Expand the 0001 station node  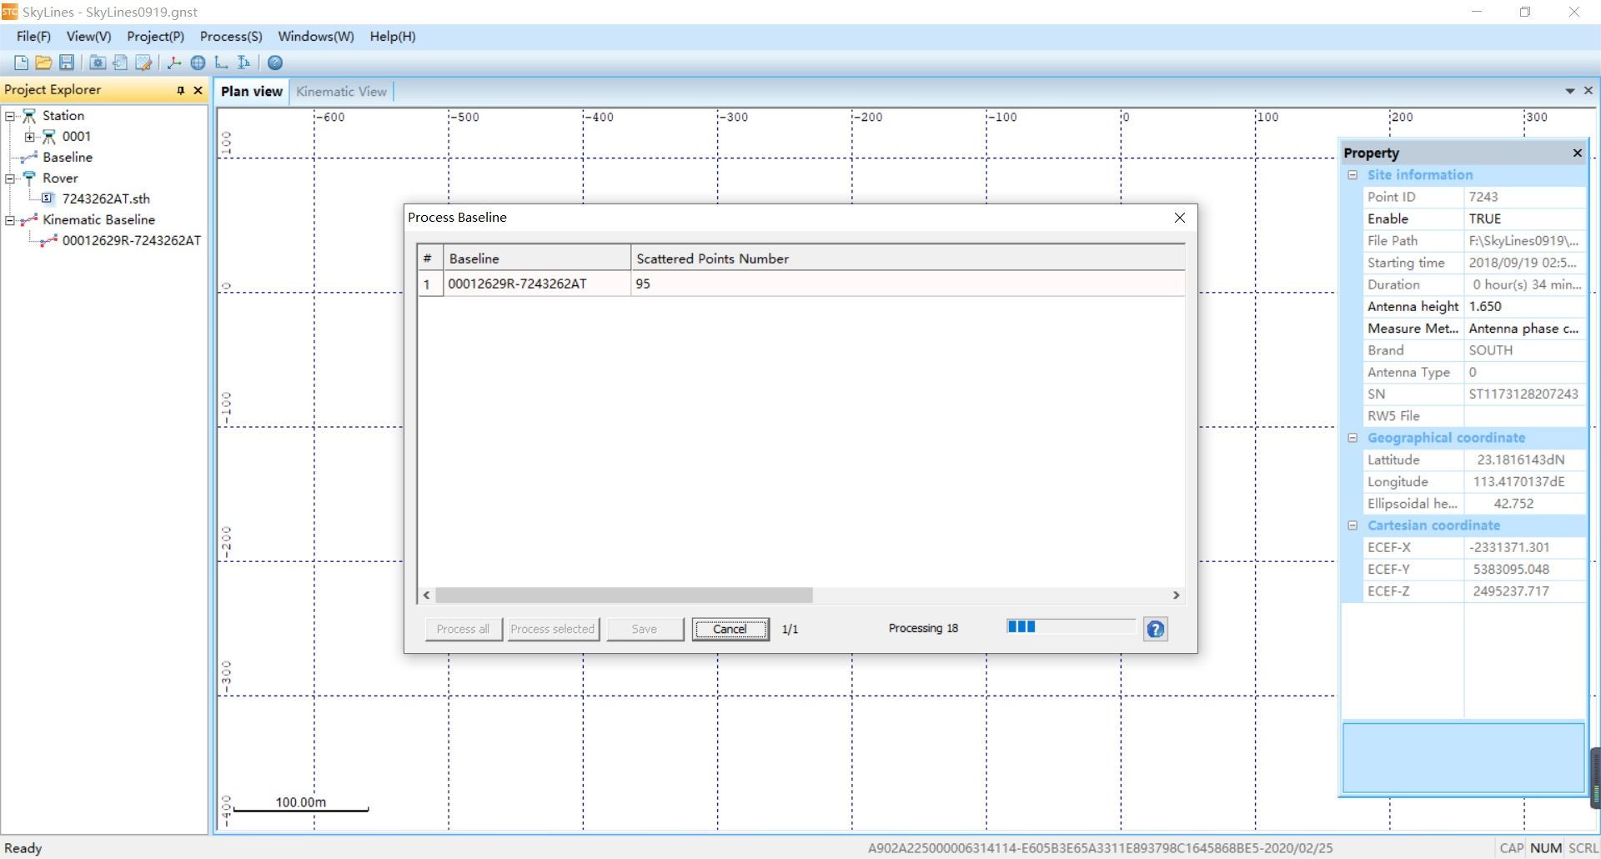(x=30, y=137)
